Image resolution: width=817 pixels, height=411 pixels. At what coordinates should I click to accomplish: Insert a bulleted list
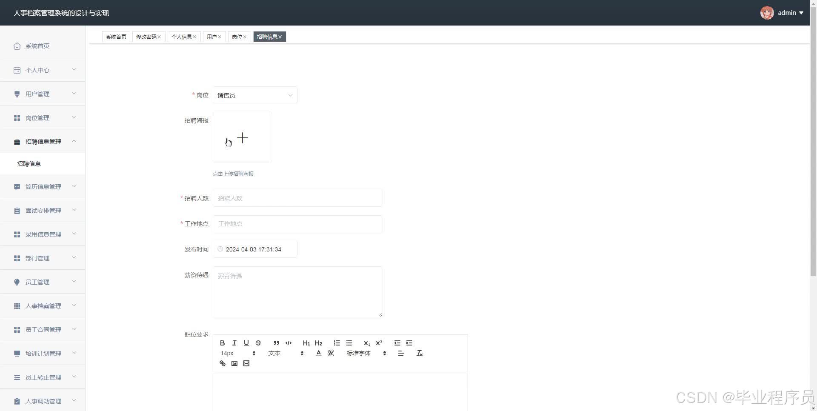coord(349,343)
